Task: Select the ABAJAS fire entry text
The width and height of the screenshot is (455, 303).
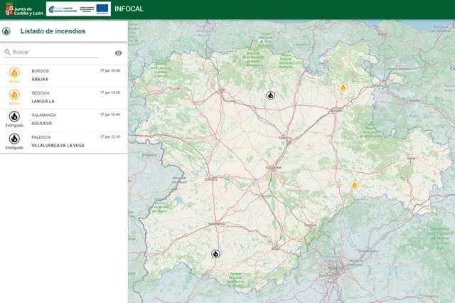Action: click(40, 79)
